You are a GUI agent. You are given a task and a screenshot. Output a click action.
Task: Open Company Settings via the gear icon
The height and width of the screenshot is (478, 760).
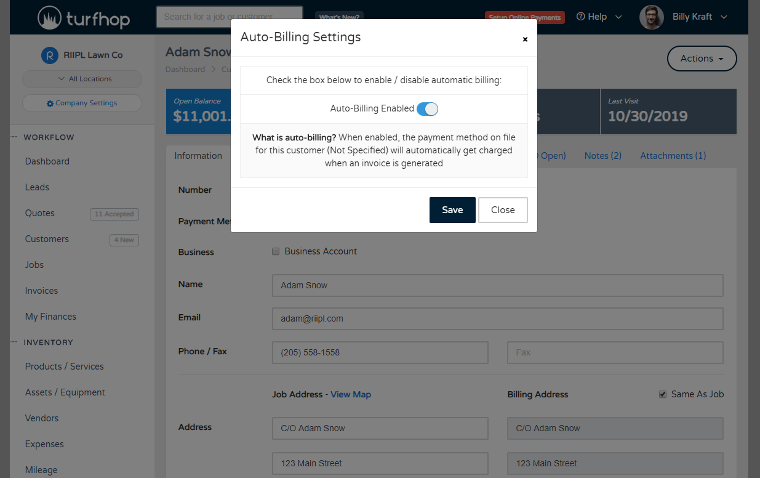(50, 103)
